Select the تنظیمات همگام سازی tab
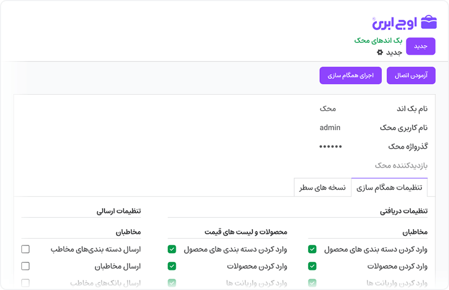449x290 pixels. [389, 187]
